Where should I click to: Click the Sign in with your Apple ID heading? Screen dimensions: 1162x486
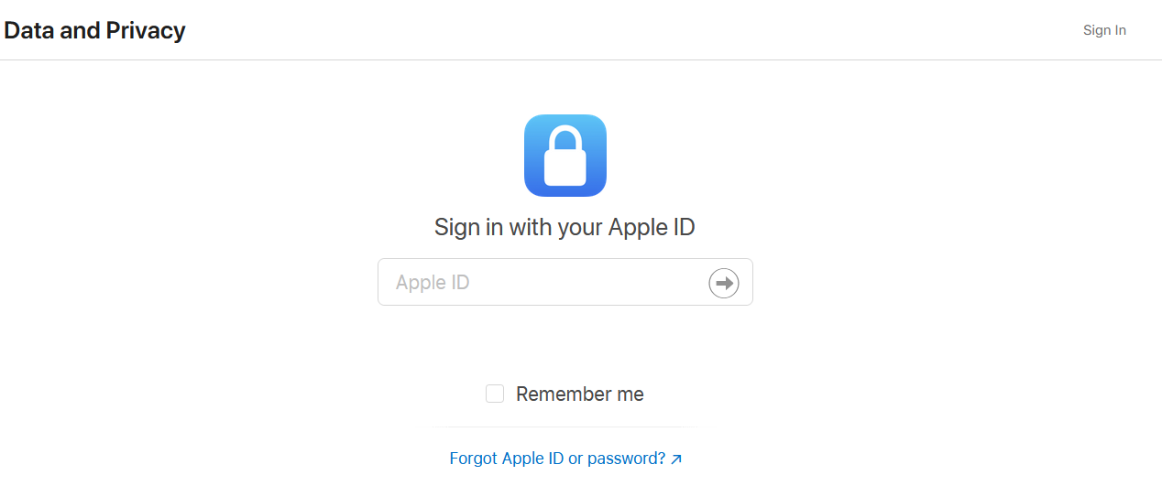pos(565,227)
